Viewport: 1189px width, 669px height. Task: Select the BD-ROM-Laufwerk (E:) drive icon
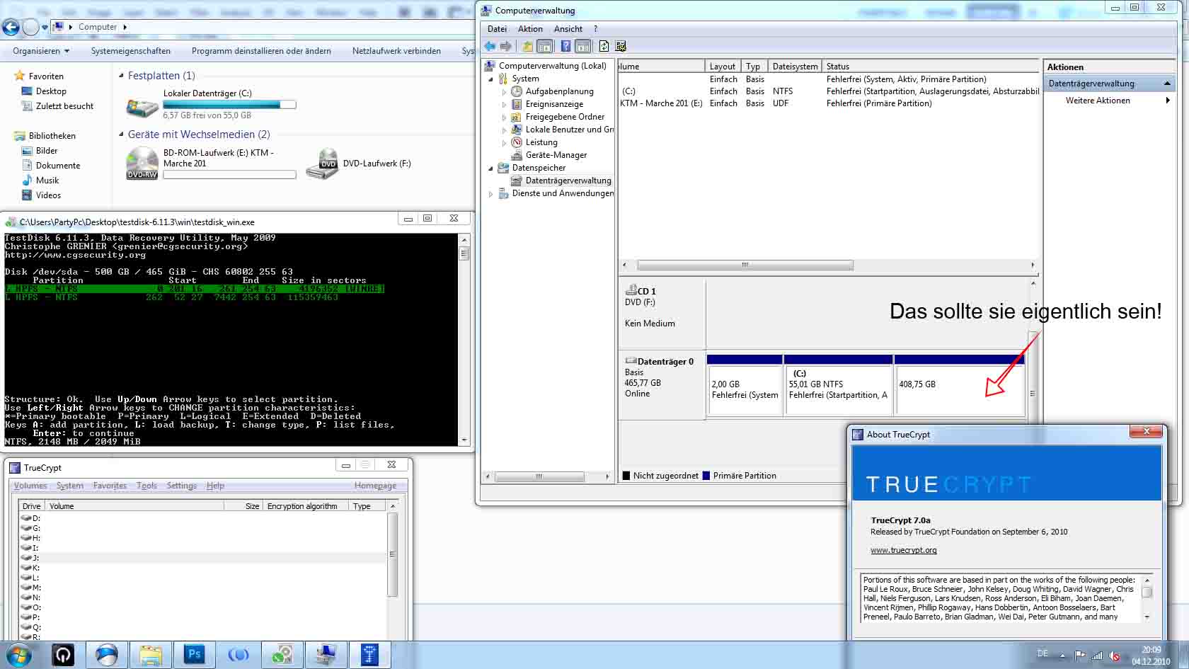142,163
